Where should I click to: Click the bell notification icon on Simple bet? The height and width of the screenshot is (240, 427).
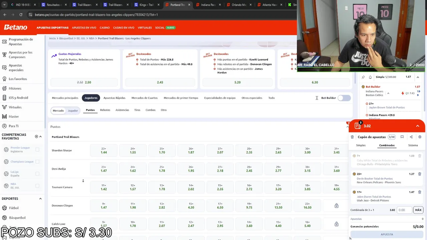coord(370,77)
